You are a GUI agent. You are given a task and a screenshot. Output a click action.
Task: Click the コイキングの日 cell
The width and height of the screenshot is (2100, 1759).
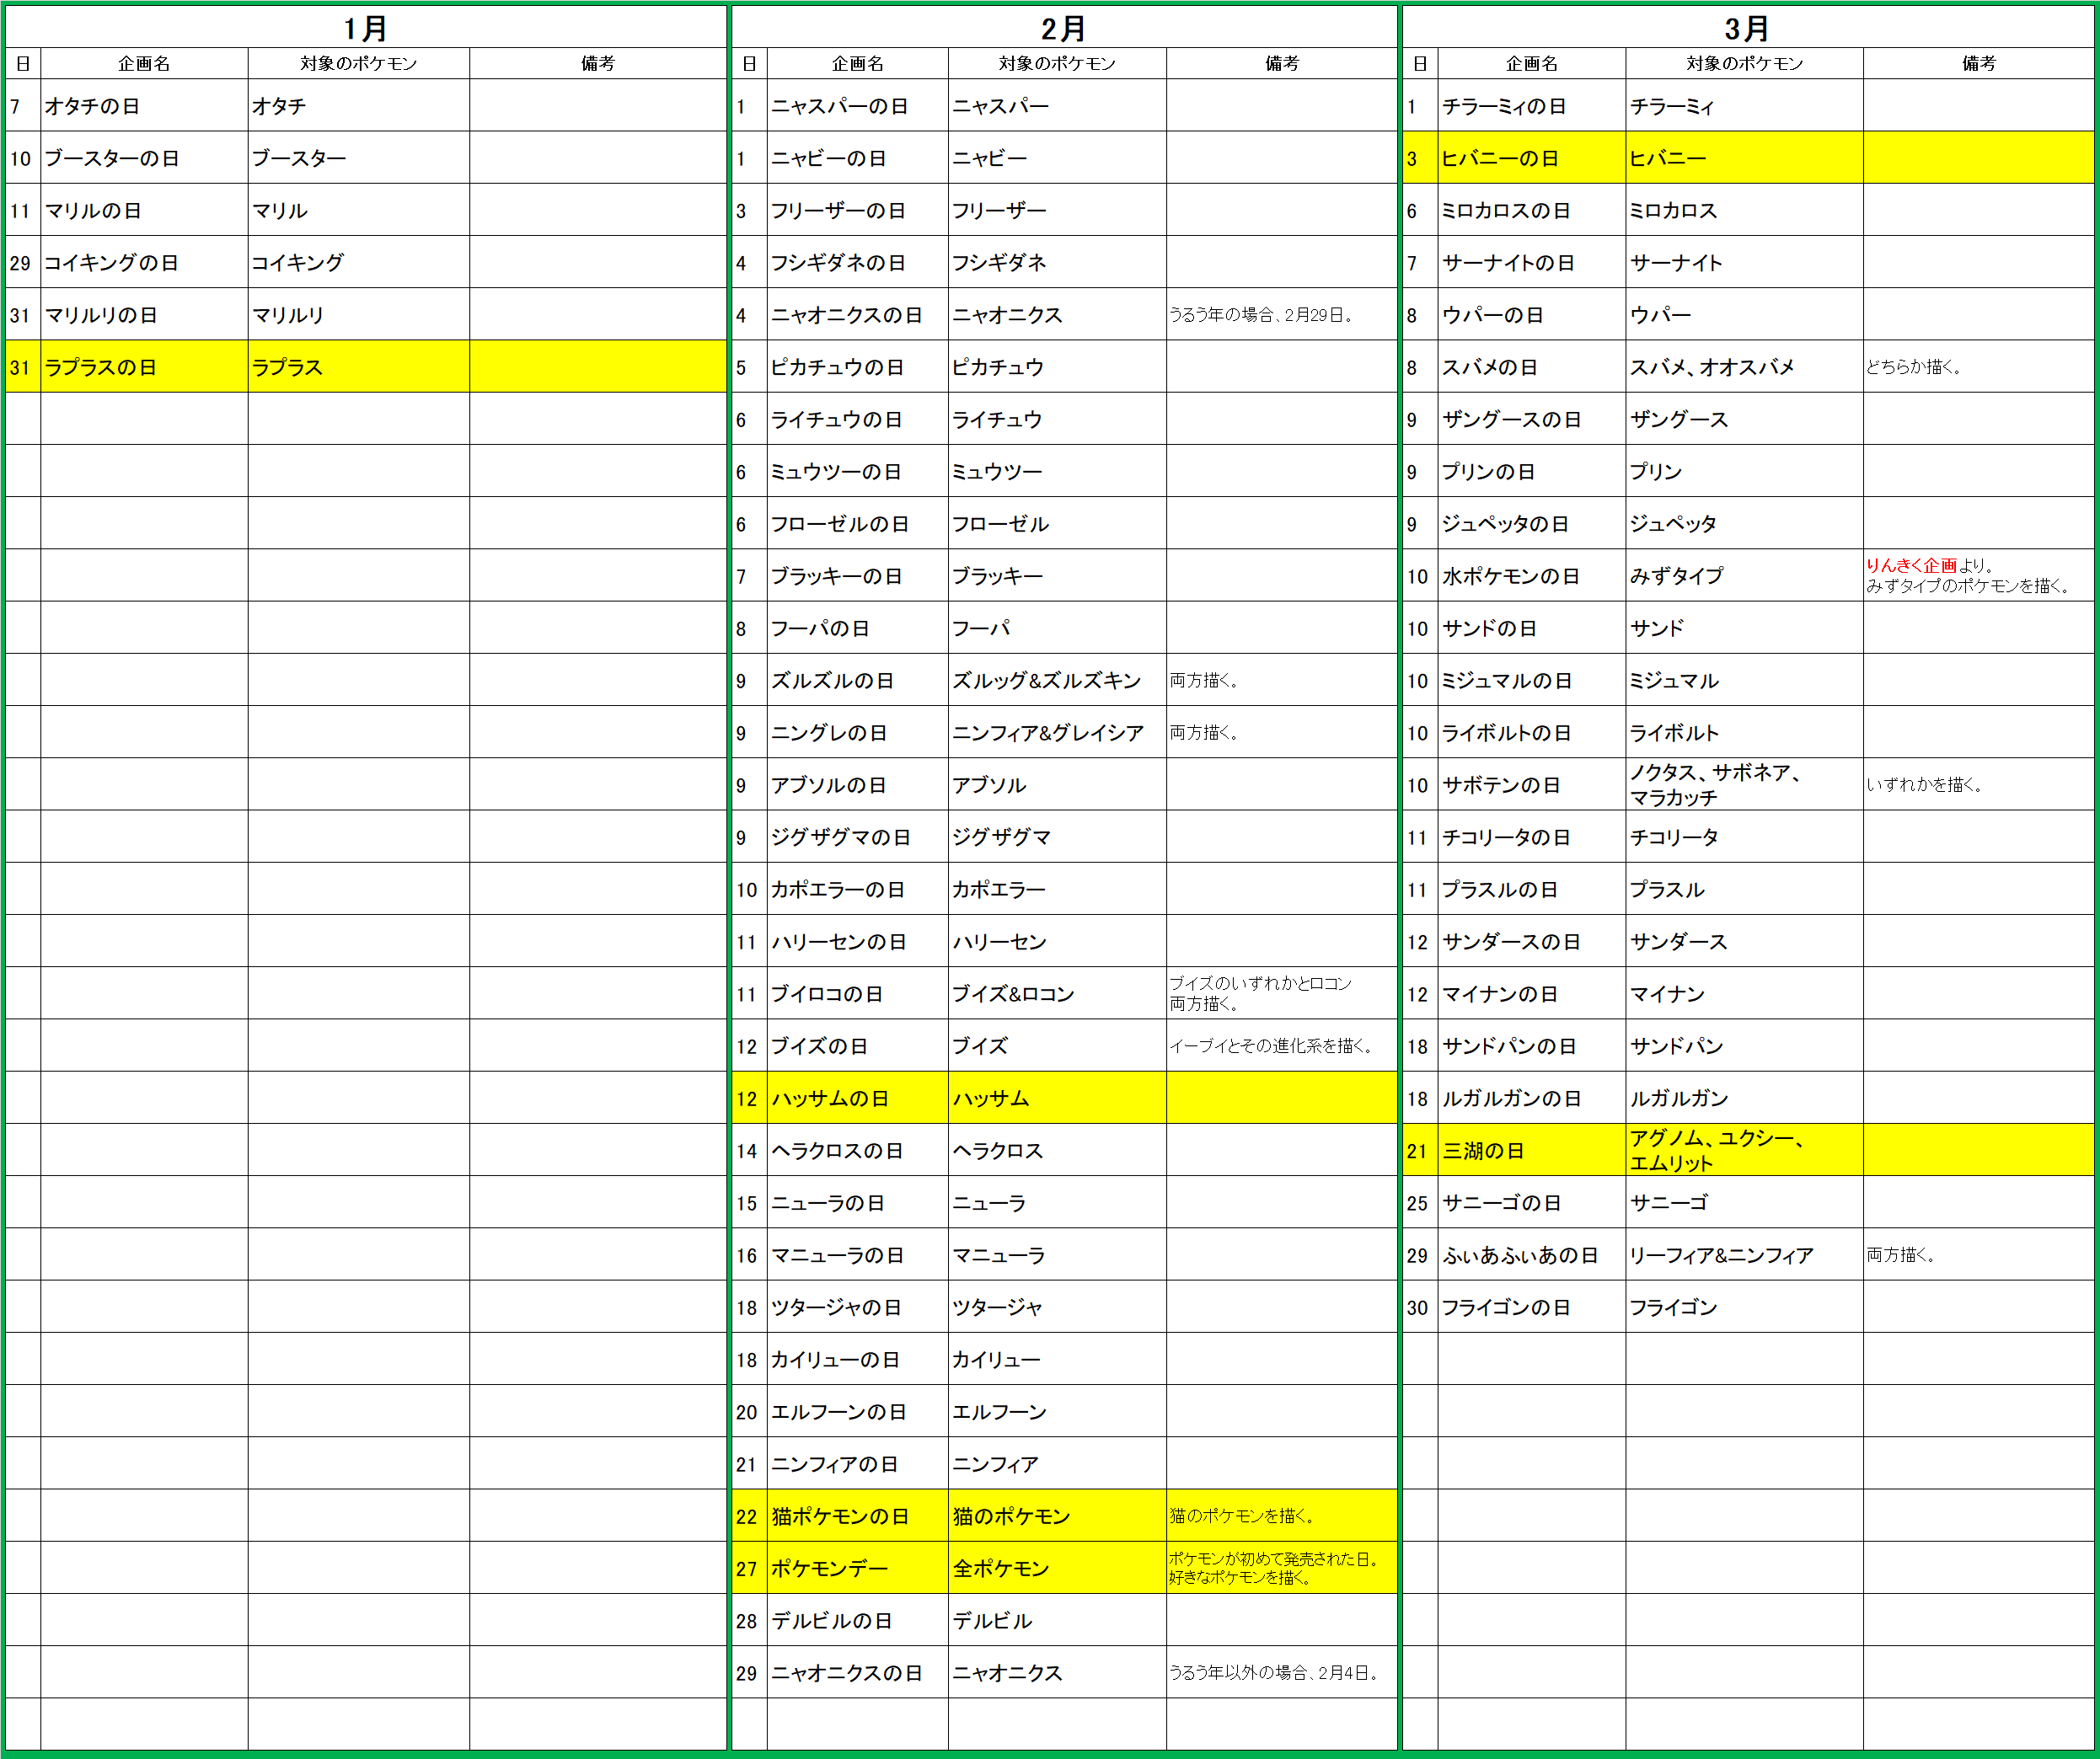pos(111,263)
